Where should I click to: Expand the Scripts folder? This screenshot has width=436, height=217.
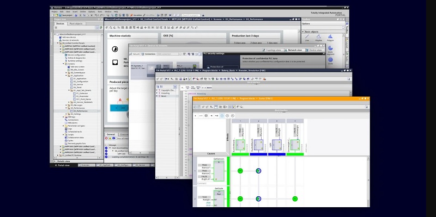coord(63,134)
